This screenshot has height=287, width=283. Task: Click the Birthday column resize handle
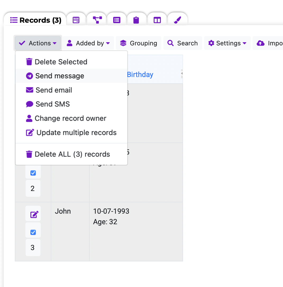(x=182, y=73)
